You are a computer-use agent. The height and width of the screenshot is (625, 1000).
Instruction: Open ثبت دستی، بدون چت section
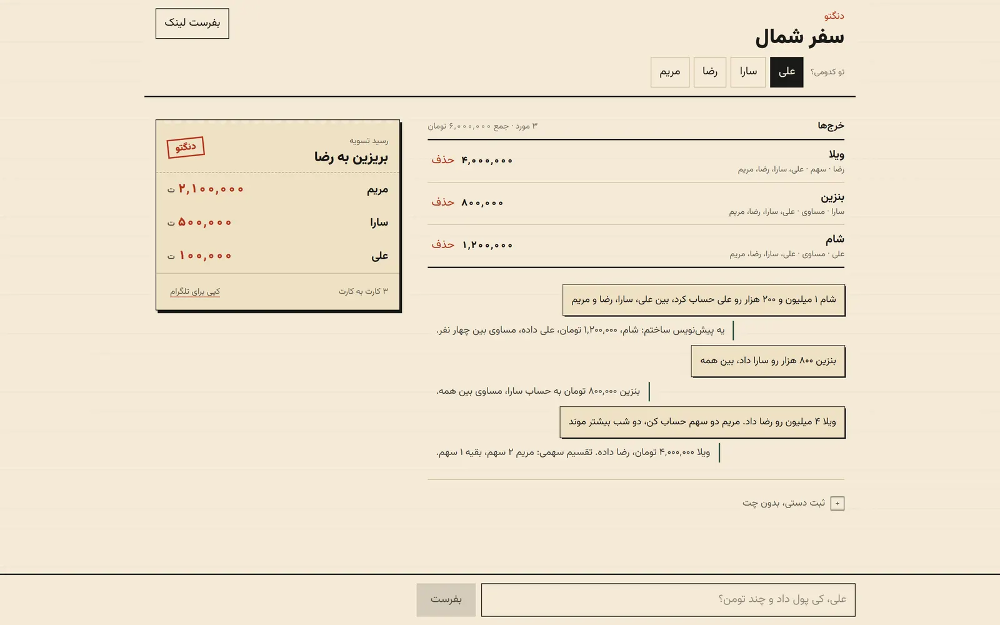[793, 503]
